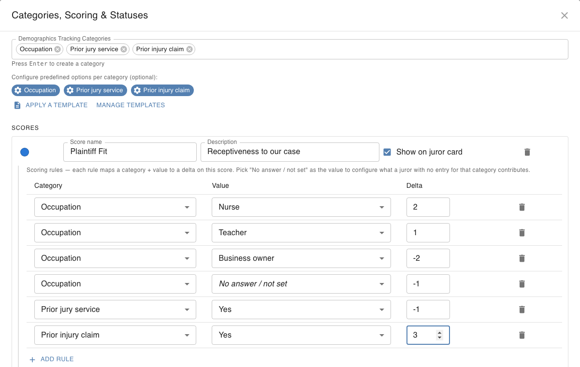Open Category dropdown in Business owner row
The width and height of the screenshot is (580, 367).
(115, 258)
